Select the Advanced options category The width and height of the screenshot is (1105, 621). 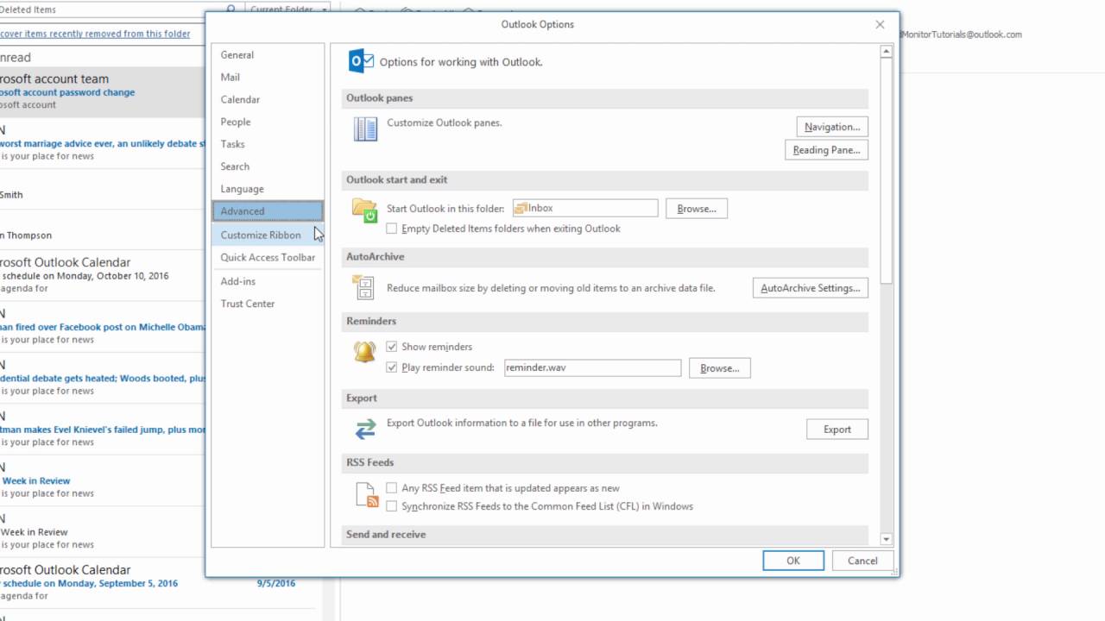click(268, 211)
